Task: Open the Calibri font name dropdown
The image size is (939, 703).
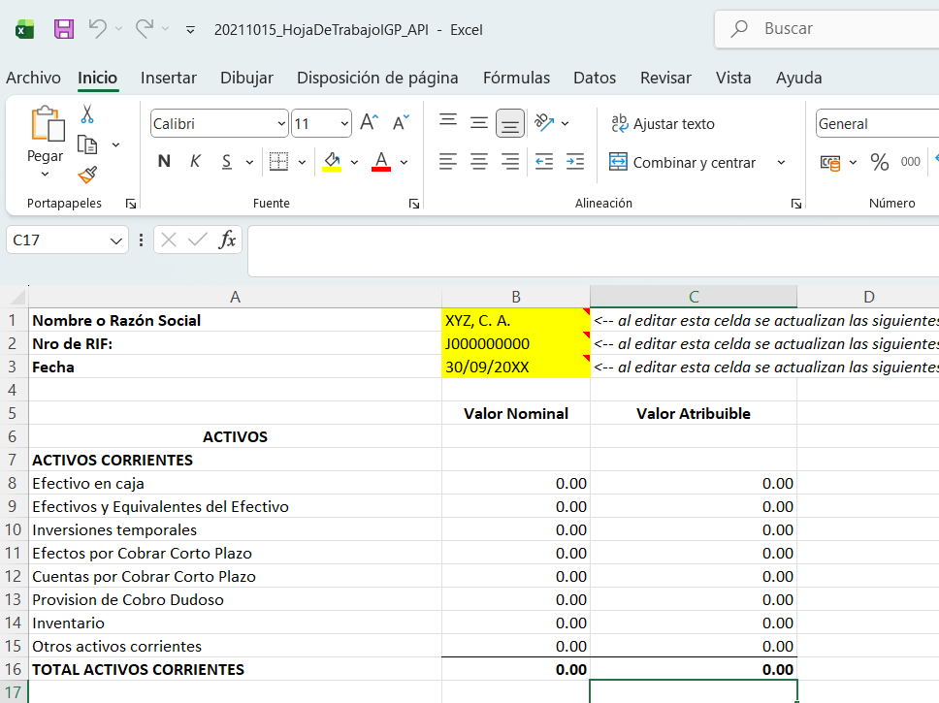Action: point(282,124)
